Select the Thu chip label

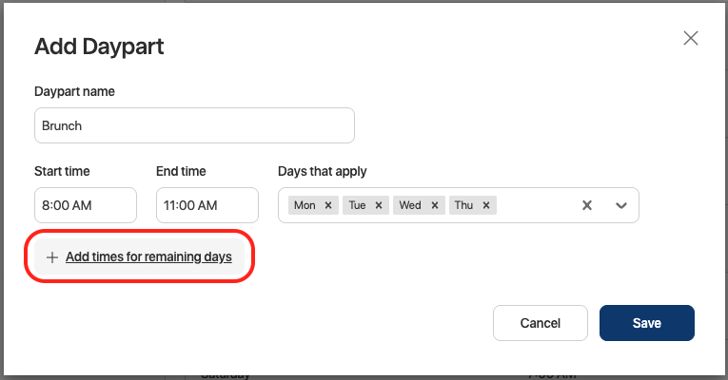463,205
